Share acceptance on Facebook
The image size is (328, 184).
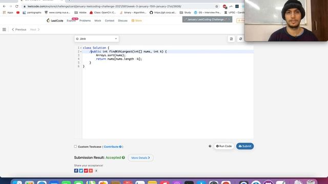[x=76, y=171]
